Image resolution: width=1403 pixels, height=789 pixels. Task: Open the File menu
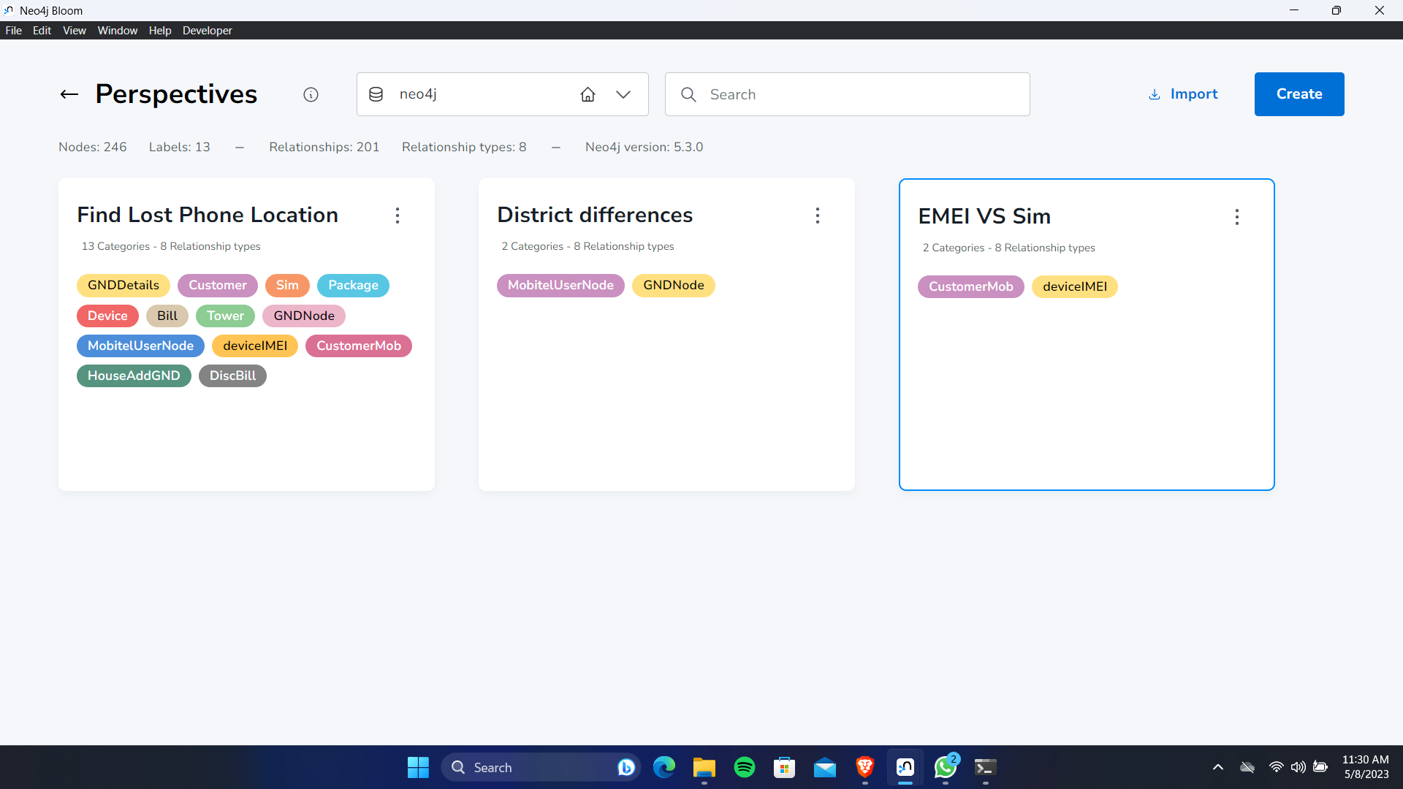tap(13, 30)
